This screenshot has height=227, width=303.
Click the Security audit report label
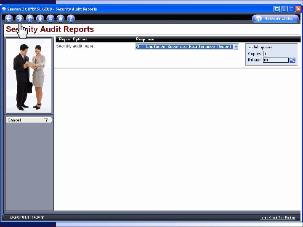pos(76,46)
